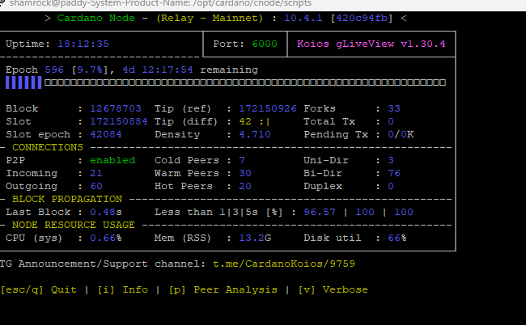Image resolution: width=526 pixels, height=325 pixels.
Task: Click the '[p] Peer Analysis' option
Action: (x=223, y=289)
